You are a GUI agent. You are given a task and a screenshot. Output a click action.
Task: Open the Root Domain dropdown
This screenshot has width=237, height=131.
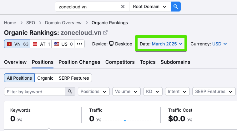(150, 7)
